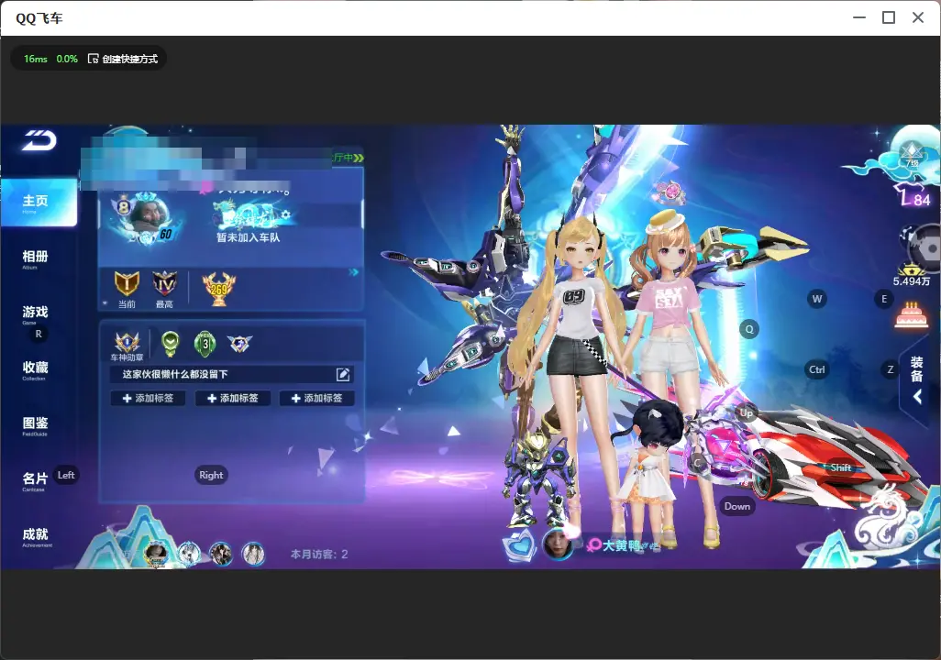Click the Left key overlay button

pos(66,475)
